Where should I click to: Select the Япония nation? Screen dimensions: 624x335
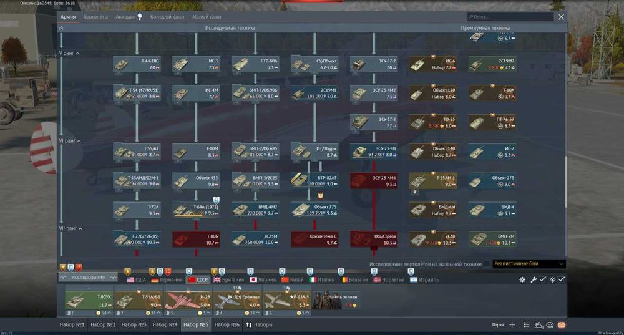click(x=263, y=279)
